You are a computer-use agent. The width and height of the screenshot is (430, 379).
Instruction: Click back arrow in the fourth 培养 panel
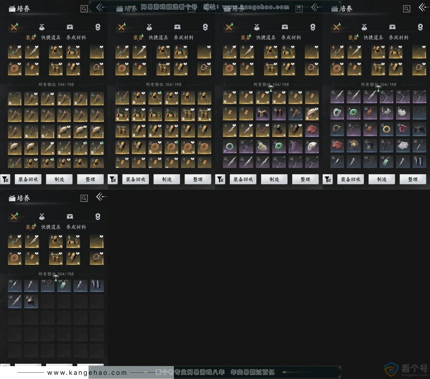(x=424, y=7)
